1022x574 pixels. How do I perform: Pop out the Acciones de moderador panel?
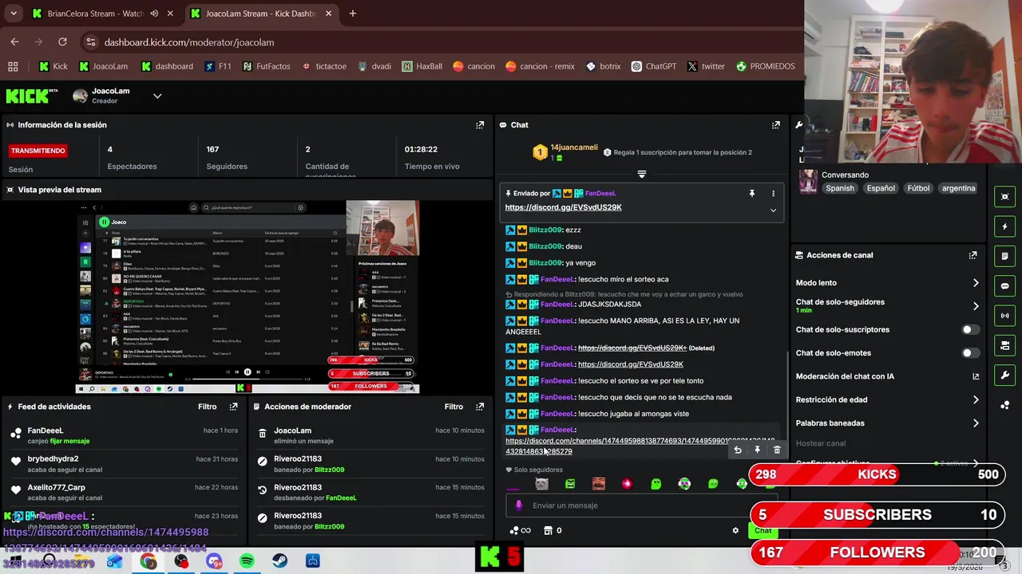pyautogui.click(x=480, y=407)
